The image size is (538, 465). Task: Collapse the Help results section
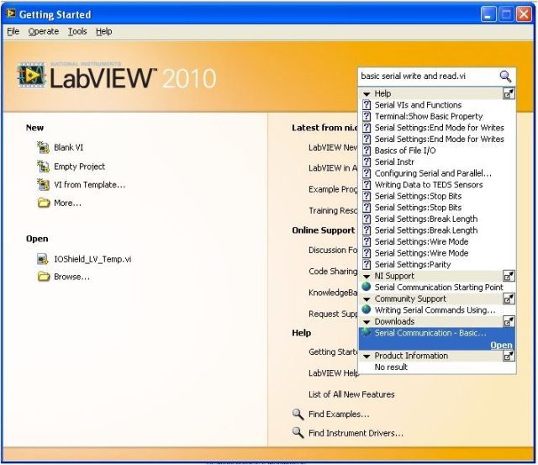click(367, 93)
